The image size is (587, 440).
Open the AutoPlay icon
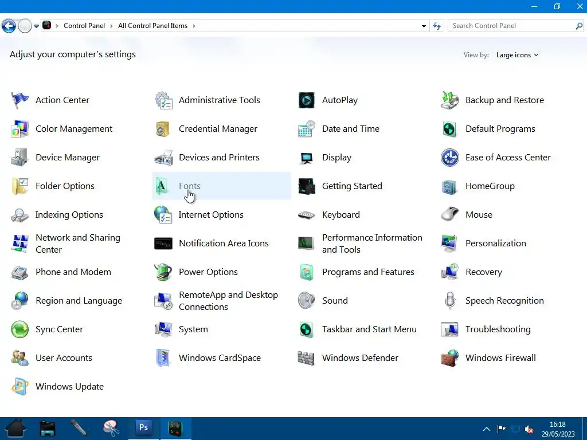pyautogui.click(x=307, y=100)
